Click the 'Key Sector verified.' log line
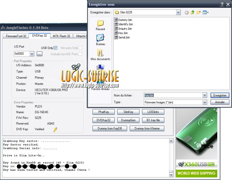The image size is (232, 180). [x=21, y=145]
